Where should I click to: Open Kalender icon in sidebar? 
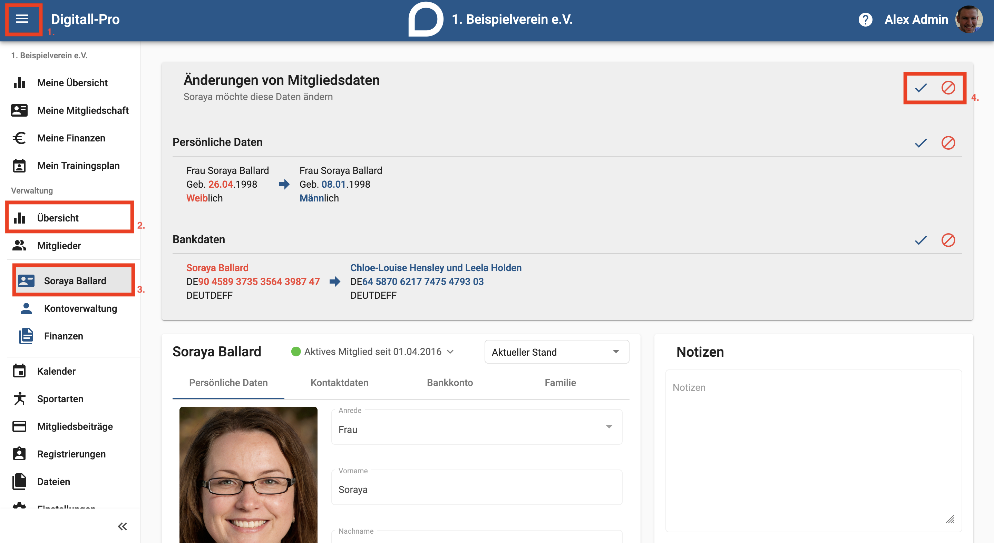tap(19, 372)
